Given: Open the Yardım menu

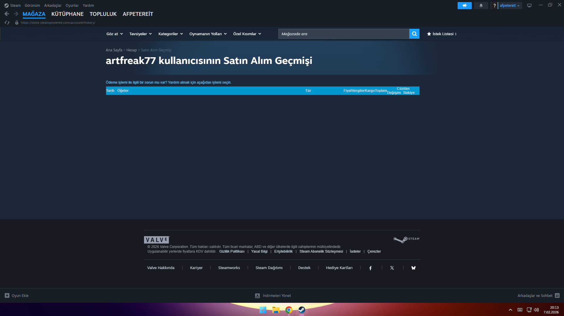Looking at the screenshot, I should tap(88, 6).
